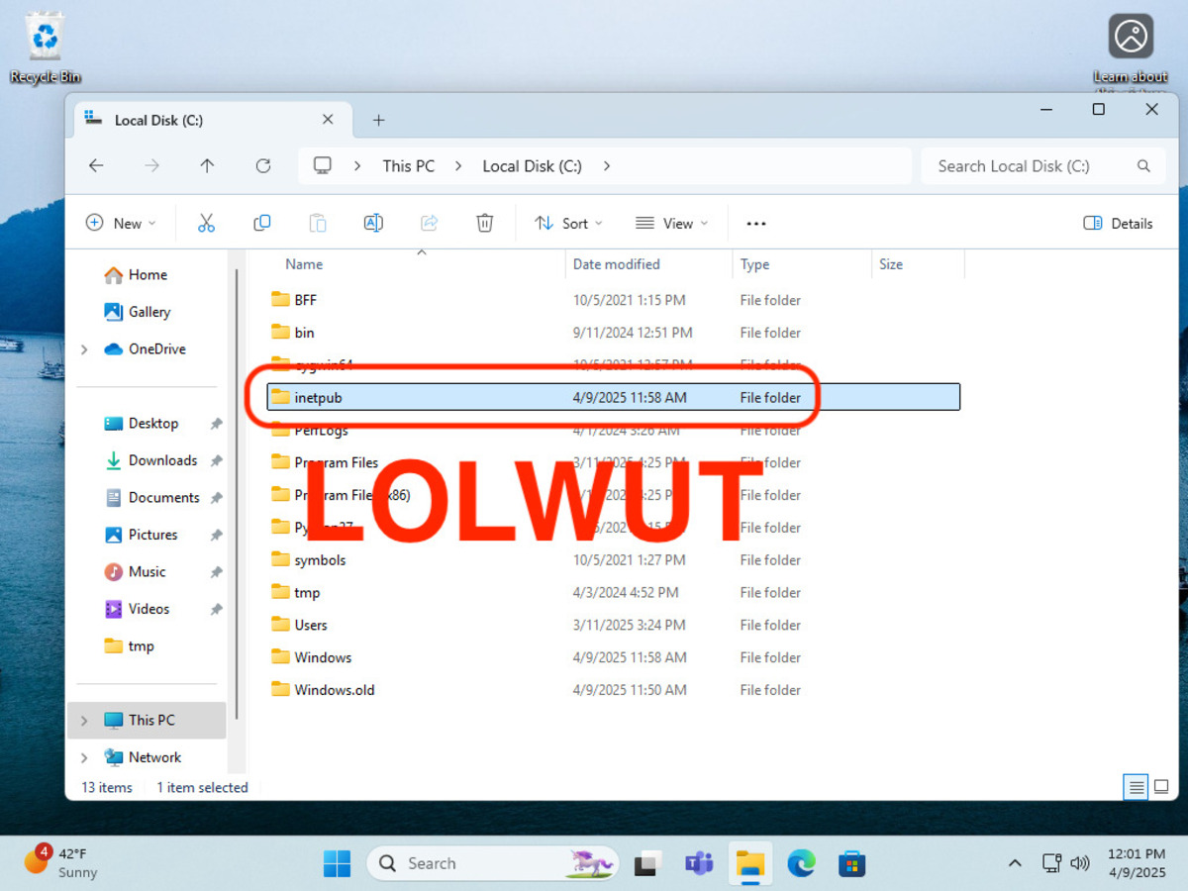The width and height of the screenshot is (1188, 891).
Task: Click the Copy icon in toolbar
Action: pos(261,223)
